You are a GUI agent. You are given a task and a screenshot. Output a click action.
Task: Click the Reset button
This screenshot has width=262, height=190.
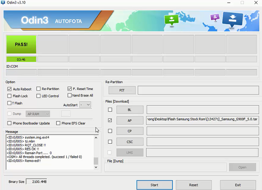tap(193, 185)
